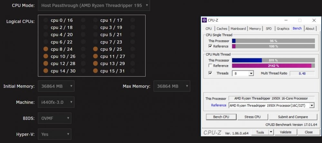Enable cpu 24 circle right of 'cpu 8 / 24'
Image resolution: width=322 pixels, height=143 pixels.
click(83, 49)
